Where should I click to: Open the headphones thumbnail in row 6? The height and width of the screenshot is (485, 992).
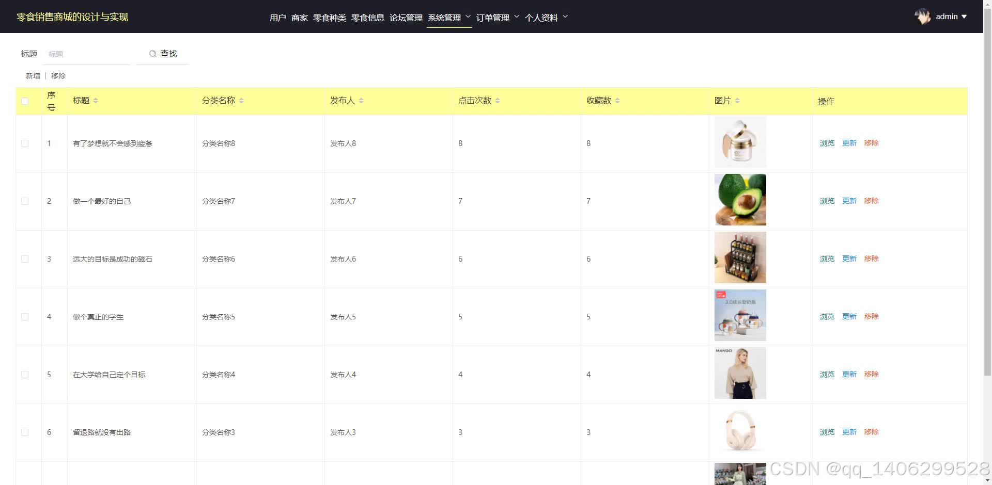[740, 431]
